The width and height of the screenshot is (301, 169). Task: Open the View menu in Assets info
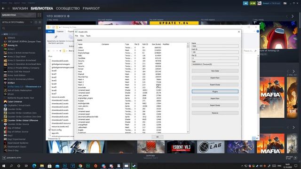(82, 36)
